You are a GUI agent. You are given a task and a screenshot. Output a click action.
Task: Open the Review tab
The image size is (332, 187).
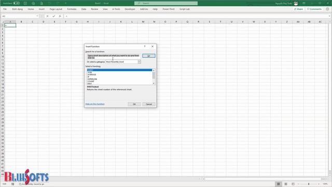94,9
